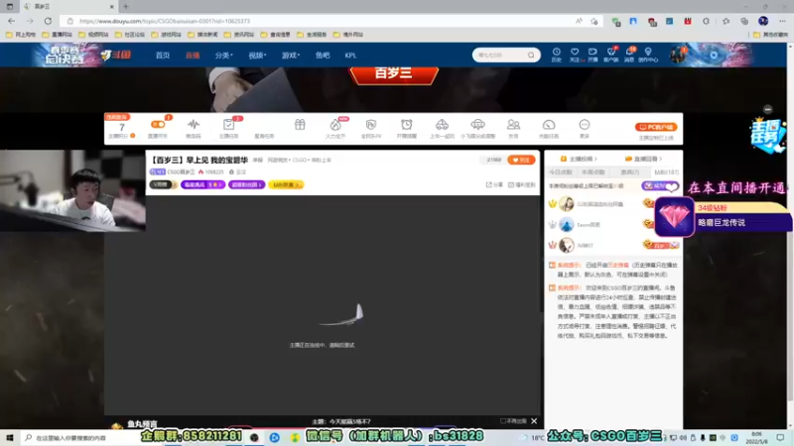This screenshot has width=794, height=446.
Task: Open the 客户端 download icon
Action: [x=610, y=55]
